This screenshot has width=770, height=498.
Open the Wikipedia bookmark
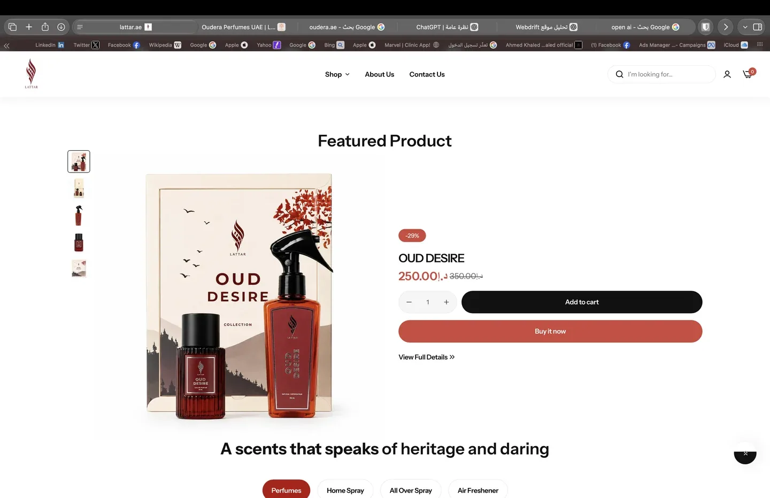165,45
